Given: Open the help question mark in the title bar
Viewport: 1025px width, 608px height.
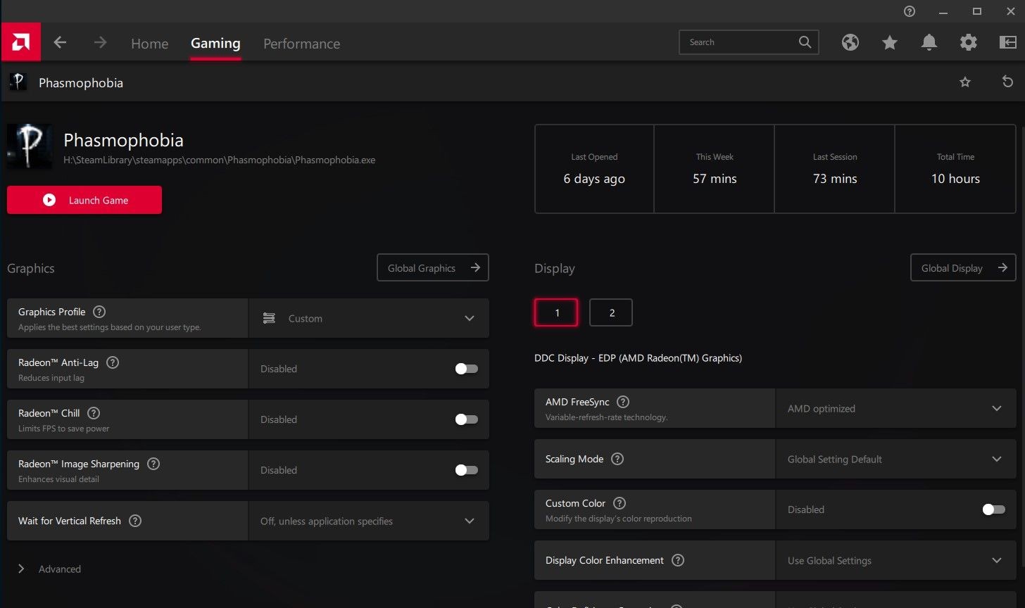Looking at the screenshot, I should (x=910, y=11).
